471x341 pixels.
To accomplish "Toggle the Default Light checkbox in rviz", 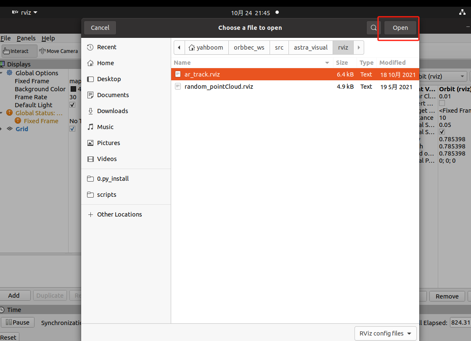I will pos(72,105).
